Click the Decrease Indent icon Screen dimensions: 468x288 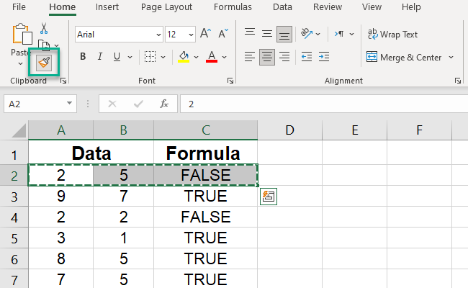pos(306,57)
